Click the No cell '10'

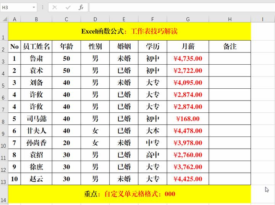15,179
